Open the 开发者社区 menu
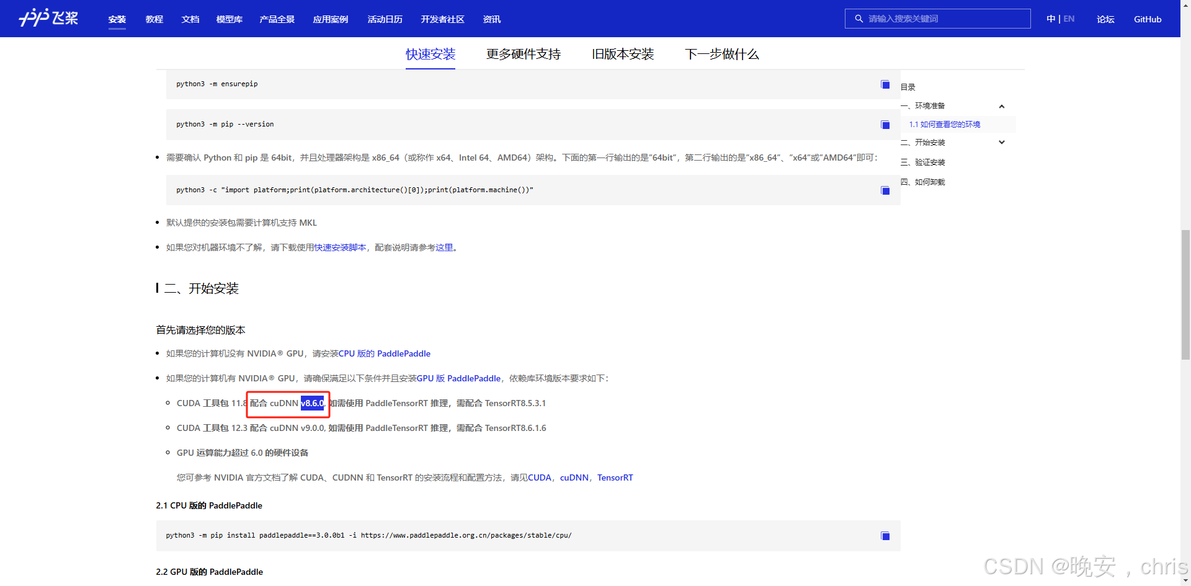The width and height of the screenshot is (1191, 586). coord(442,19)
